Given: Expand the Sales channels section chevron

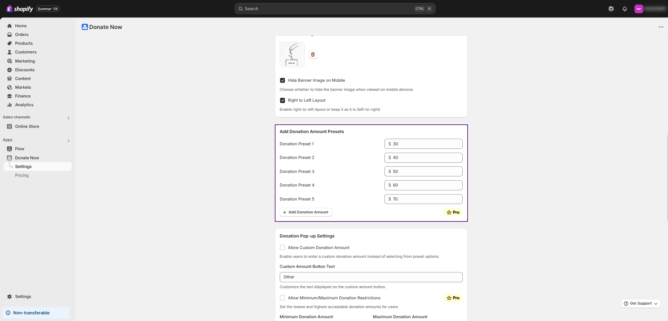Looking at the screenshot, I should pyautogui.click(x=68, y=118).
